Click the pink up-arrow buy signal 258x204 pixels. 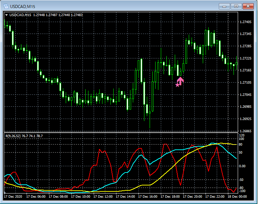[180, 80]
